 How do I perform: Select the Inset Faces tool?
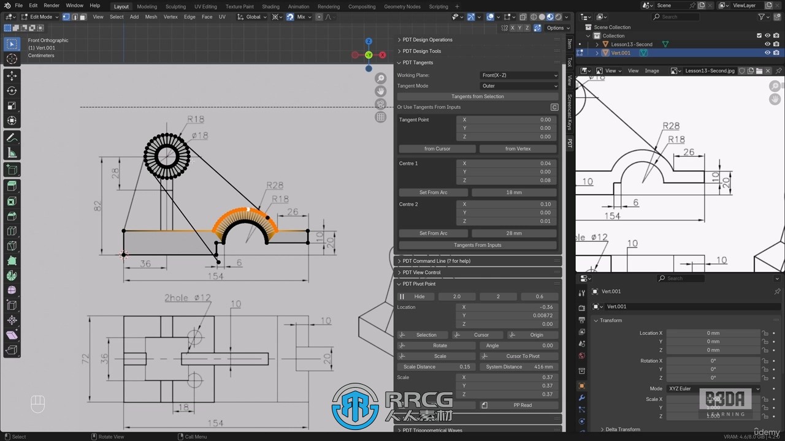point(12,202)
